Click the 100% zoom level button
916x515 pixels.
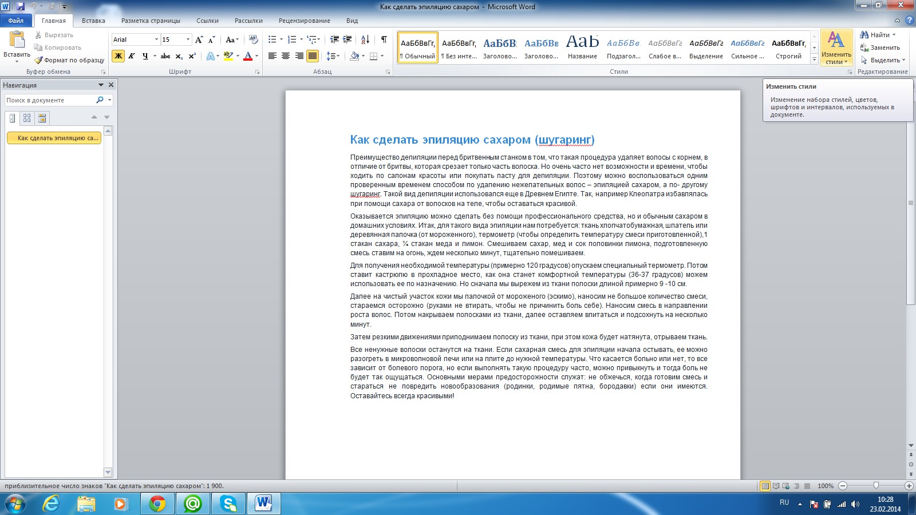point(826,486)
